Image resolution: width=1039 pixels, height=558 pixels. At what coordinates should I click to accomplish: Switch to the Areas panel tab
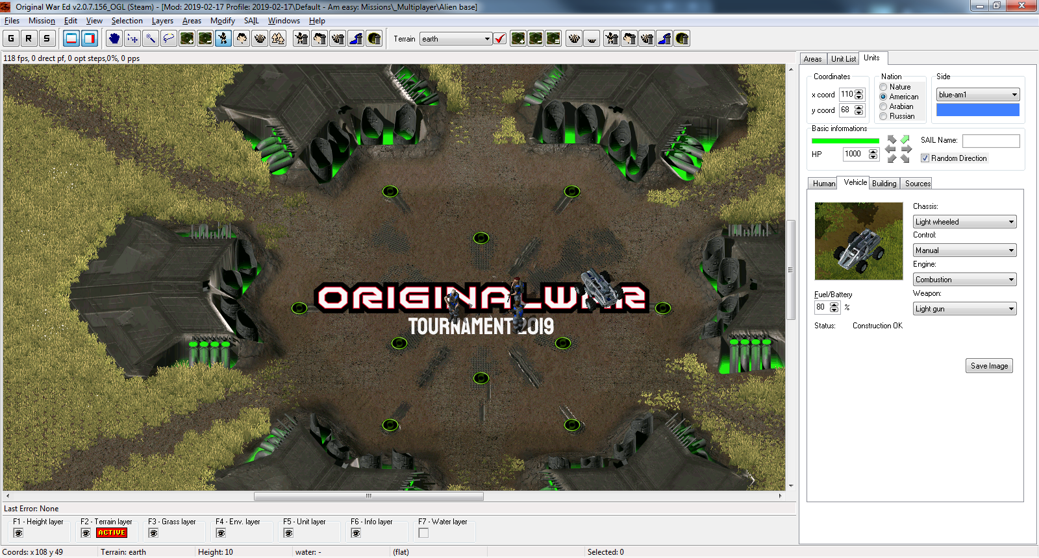click(x=813, y=59)
